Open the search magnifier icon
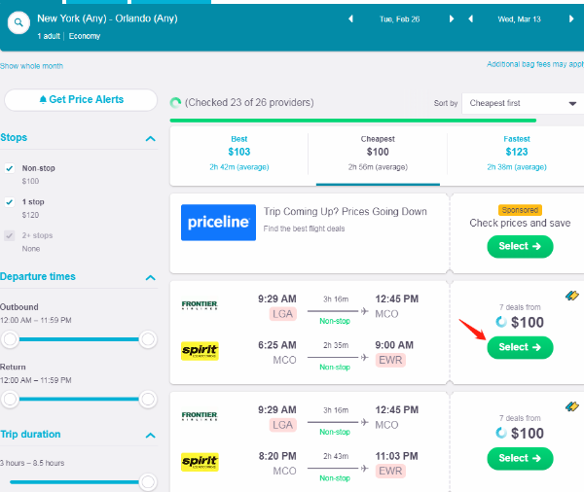This screenshot has height=492, width=584. (18, 23)
